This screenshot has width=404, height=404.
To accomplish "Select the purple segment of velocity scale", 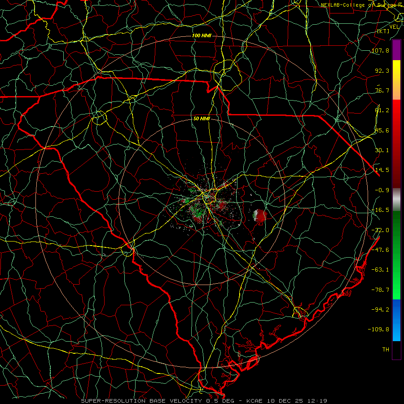I will [x=396, y=50].
